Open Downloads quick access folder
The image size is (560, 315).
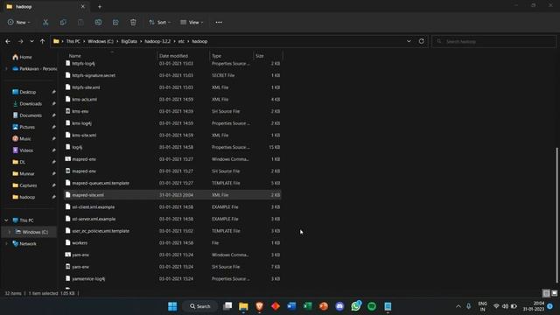click(x=27, y=104)
